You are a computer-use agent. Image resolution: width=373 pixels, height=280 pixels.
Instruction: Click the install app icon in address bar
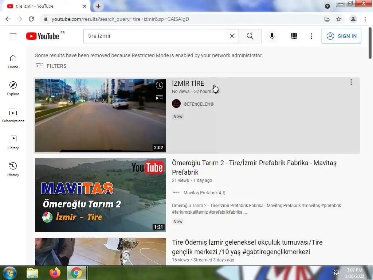[327, 19]
